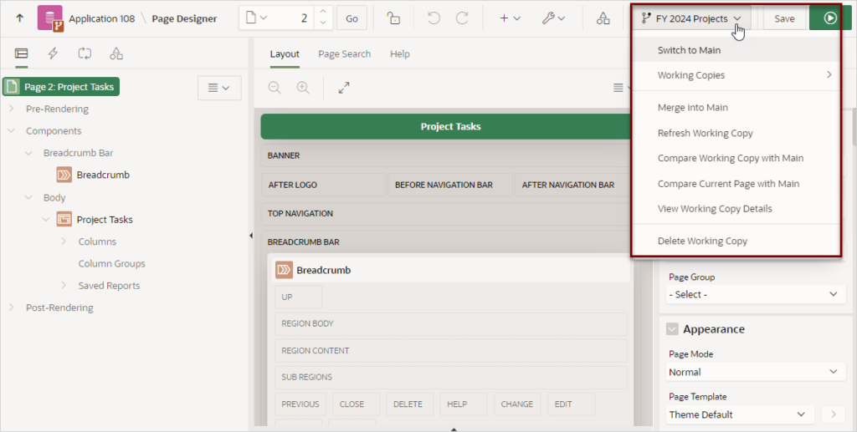Open the tree pane hamburger menu
Viewport: 857px width, 432px height.
[x=219, y=88]
